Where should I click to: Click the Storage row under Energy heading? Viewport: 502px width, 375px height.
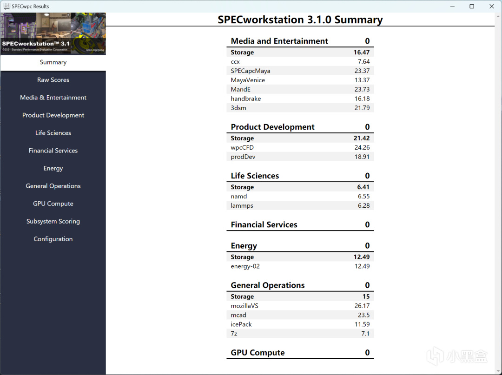click(300, 257)
